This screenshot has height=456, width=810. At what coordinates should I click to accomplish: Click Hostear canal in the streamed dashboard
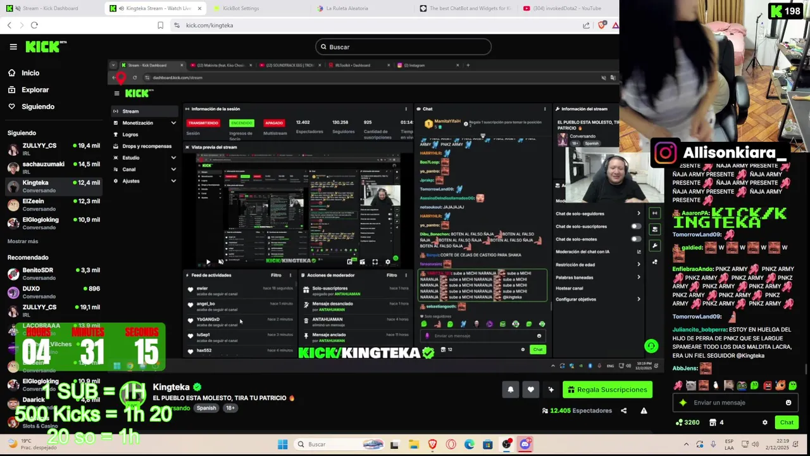(570, 288)
